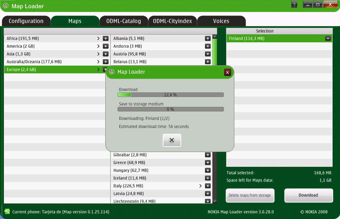Open the Configuration tab
The width and height of the screenshot is (340, 219).
click(26, 21)
